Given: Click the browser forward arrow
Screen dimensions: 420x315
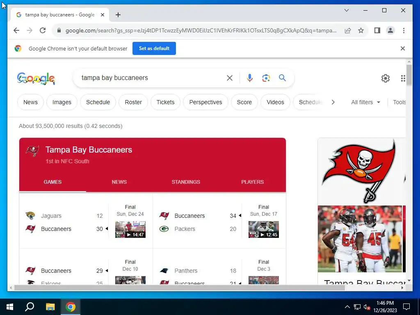Looking at the screenshot, I should pyautogui.click(x=30, y=30).
